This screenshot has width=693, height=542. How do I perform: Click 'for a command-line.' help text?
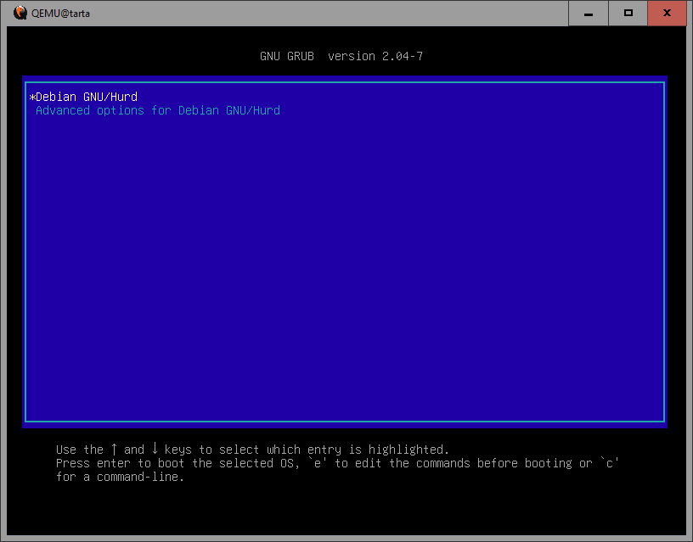pos(120,477)
